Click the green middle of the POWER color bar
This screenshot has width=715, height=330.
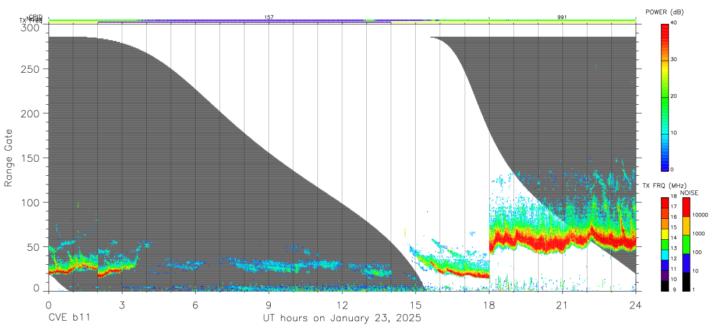664,97
